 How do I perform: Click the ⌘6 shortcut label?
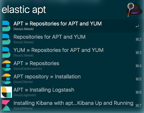click(138, 92)
